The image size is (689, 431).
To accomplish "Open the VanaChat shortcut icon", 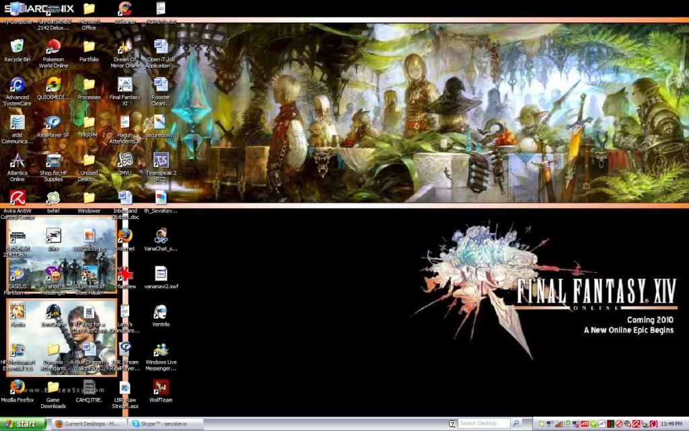I will (x=161, y=235).
